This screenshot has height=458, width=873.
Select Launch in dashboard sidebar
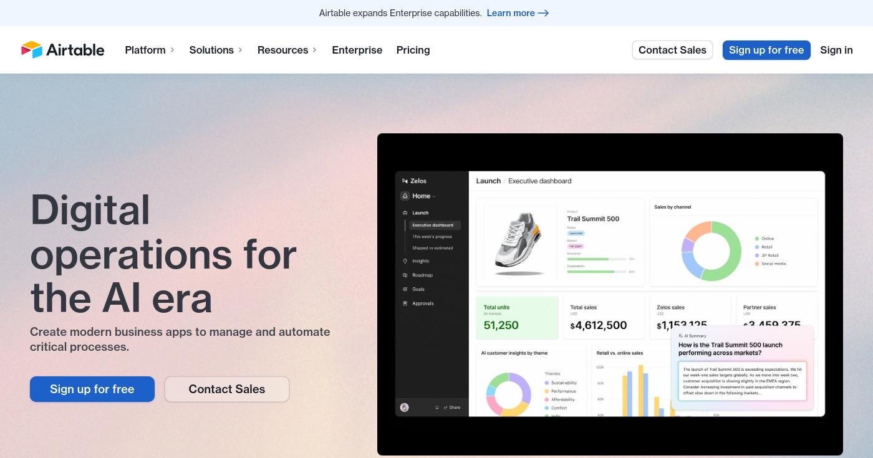coord(420,212)
